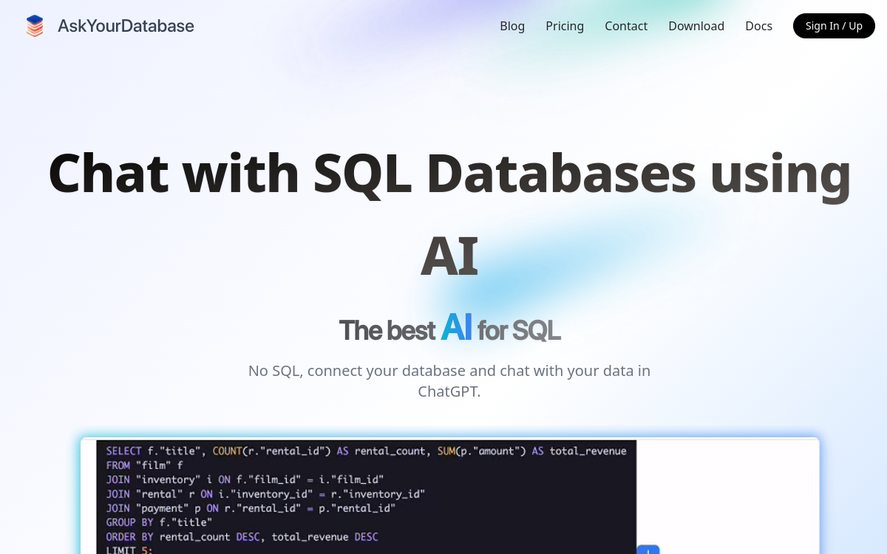
Task: Open the Blog page
Action: point(512,26)
